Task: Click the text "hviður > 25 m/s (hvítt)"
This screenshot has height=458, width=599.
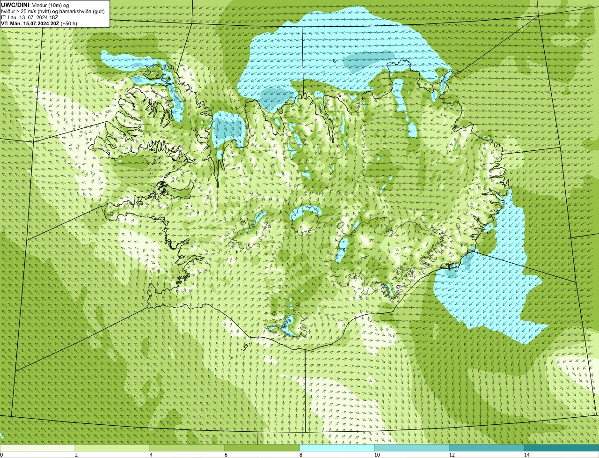Action: coord(27,11)
